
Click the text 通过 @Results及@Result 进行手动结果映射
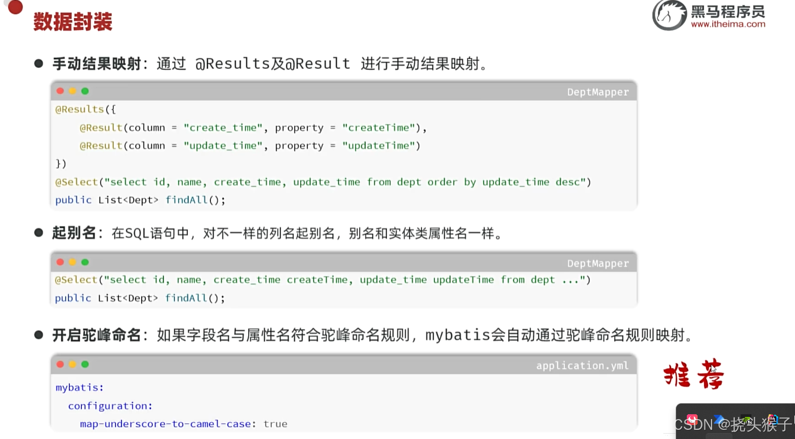coord(322,64)
